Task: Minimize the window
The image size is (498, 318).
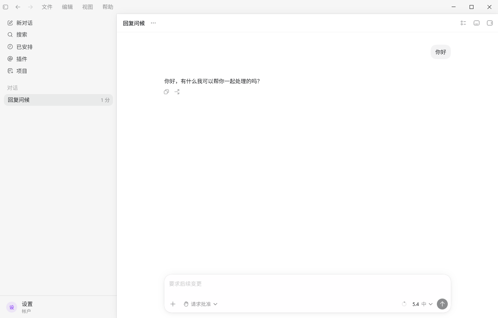Action: (454, 7)
